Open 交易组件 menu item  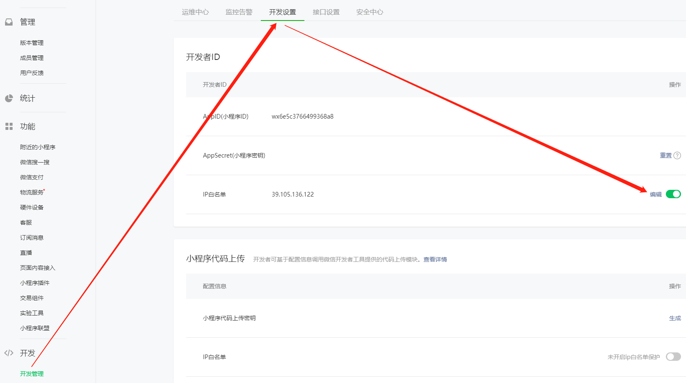pos(32,298)
